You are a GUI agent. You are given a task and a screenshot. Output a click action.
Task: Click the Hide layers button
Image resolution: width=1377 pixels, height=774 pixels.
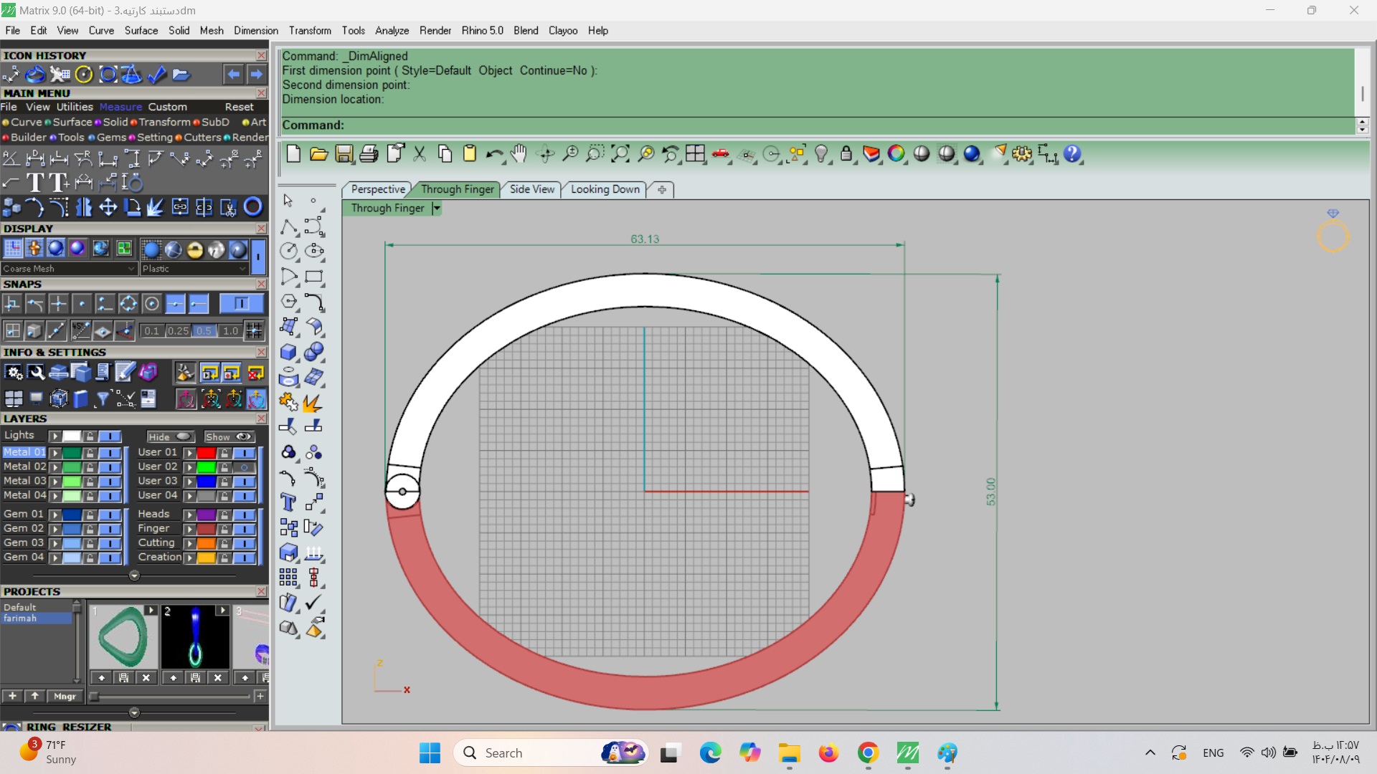[170, 436]
